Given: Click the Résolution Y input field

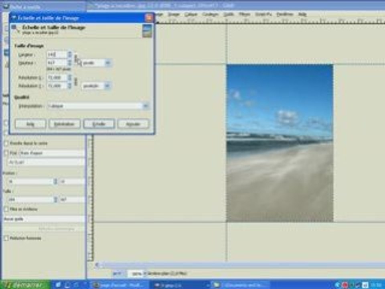Looking at the screenshot, I should [57, 86].
